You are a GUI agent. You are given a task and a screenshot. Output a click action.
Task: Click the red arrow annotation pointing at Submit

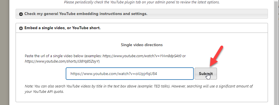point(216,56)
